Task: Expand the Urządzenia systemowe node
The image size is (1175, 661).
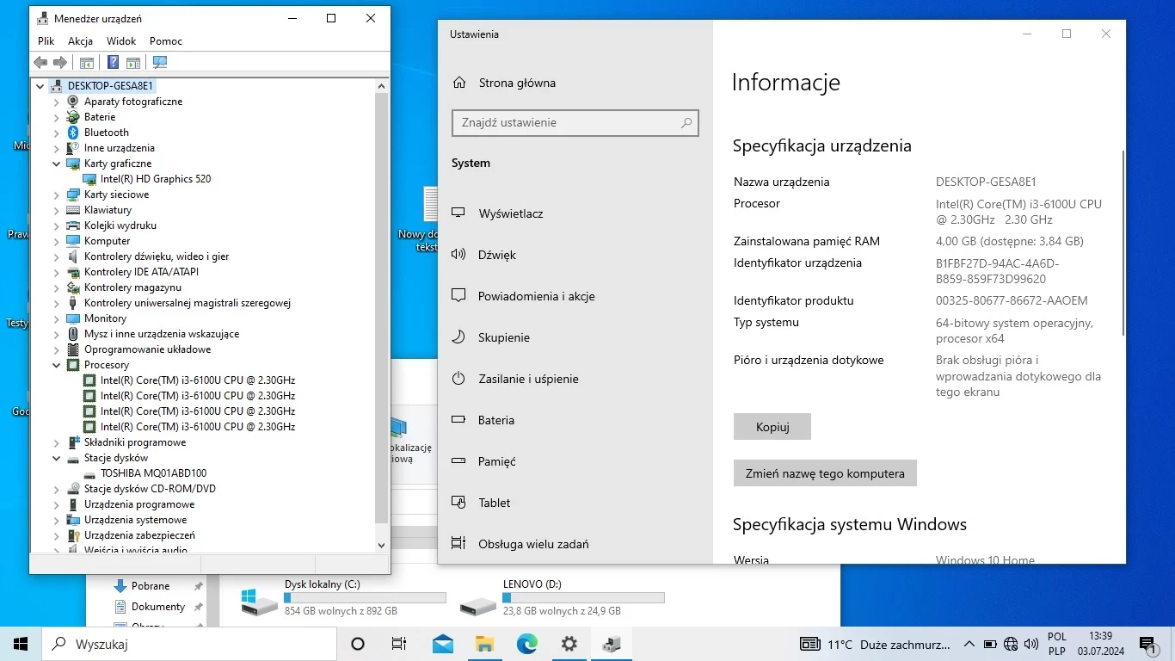Action: tap(57, 520)
